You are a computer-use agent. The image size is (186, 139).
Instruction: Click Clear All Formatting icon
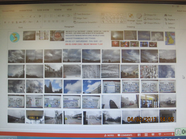pos(40,16)
